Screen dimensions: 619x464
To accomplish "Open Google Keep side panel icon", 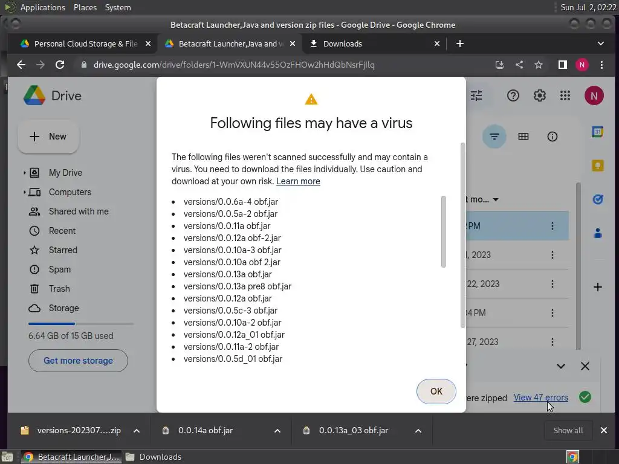I will click(598, 166).
